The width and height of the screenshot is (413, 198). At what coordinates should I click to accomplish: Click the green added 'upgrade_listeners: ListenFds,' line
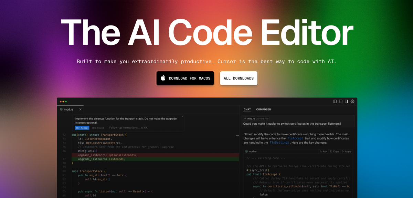pos(155,159)
